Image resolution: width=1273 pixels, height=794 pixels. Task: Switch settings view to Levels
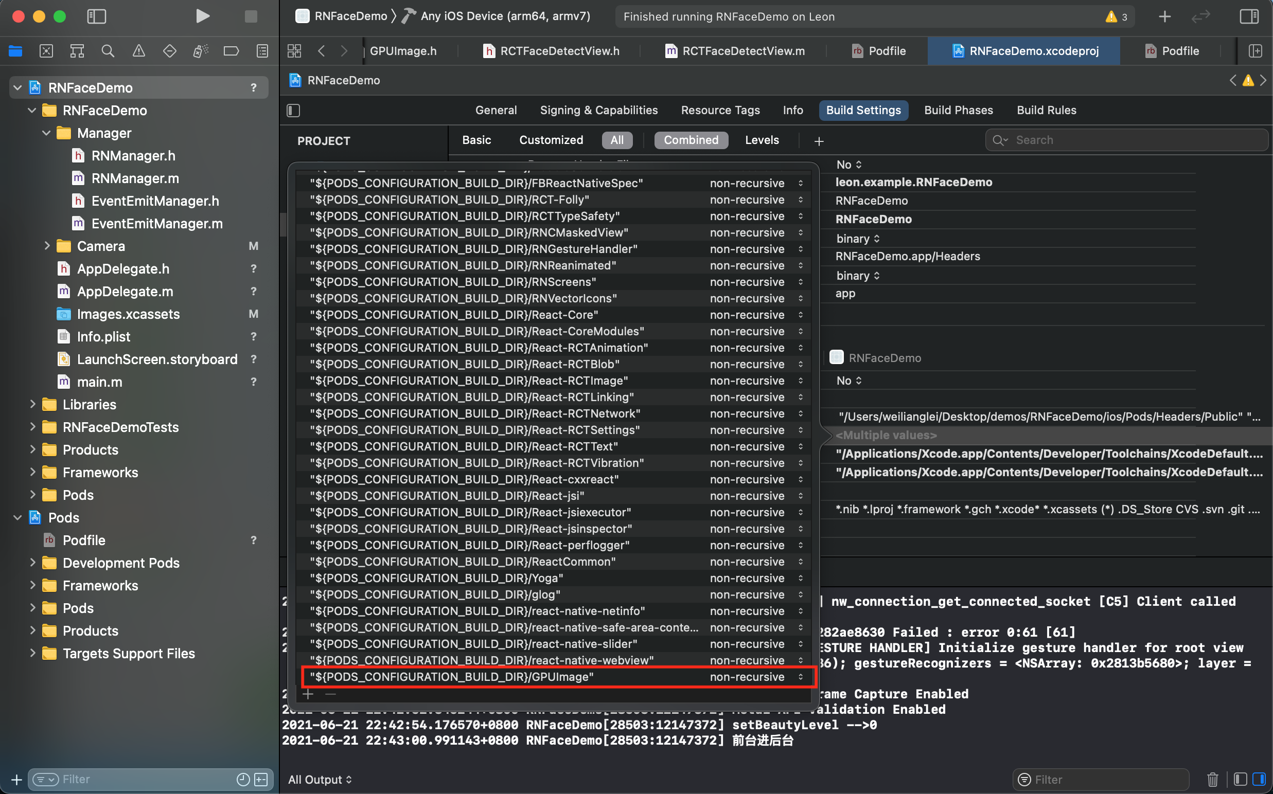coord(762,140)
